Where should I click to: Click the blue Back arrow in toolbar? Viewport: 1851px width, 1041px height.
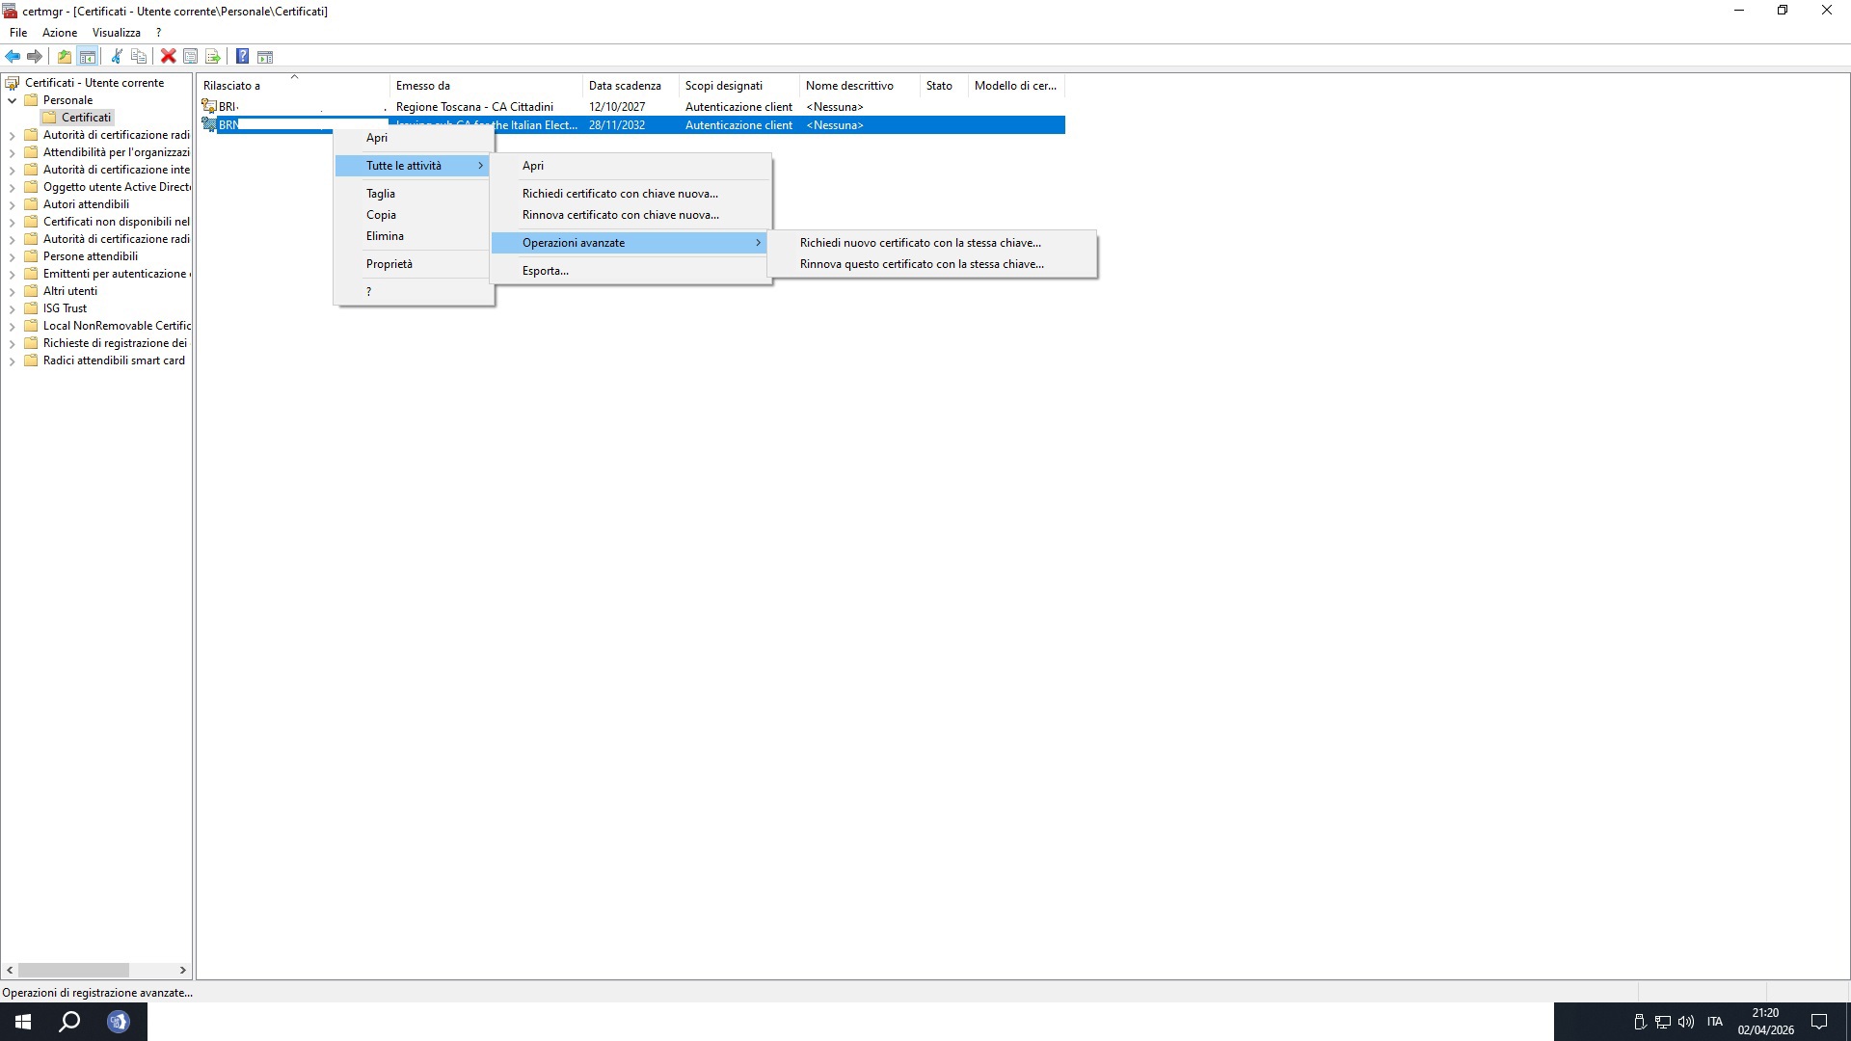tap(13, 57)
